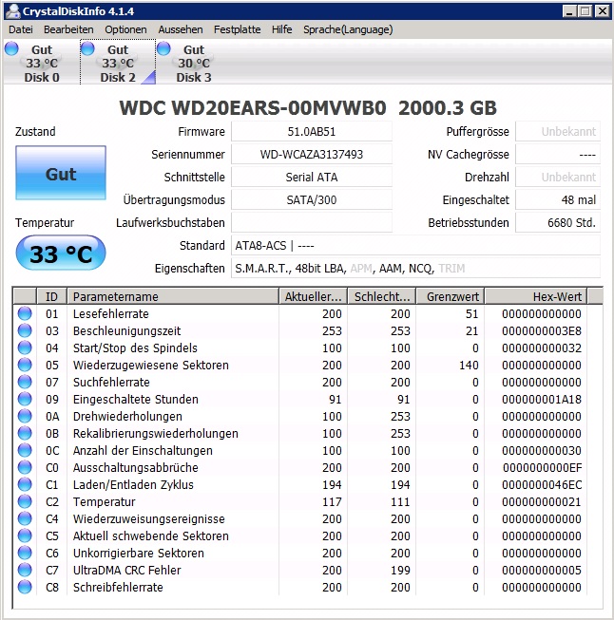Click the CrystalDiskInfo title bar app icon
Viewport: 614px width, 620px height.
[13, 10]
